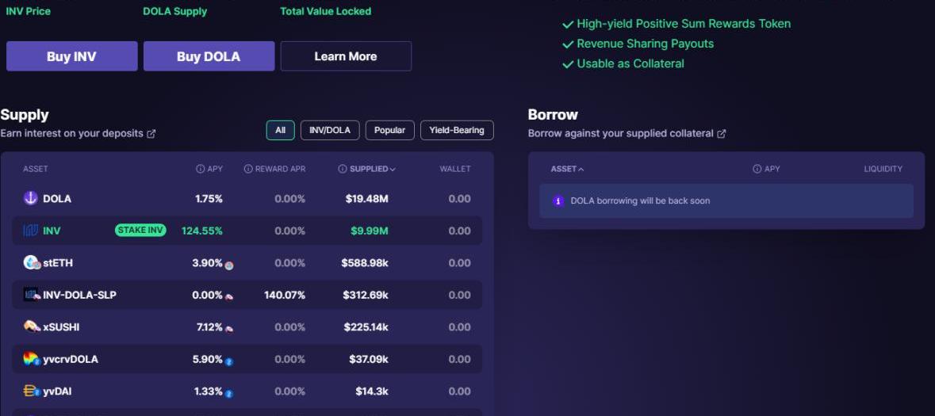Click the yvDAI token icon
The width and height of the screenshot is (935, 416).
click(x=32, y=391)
